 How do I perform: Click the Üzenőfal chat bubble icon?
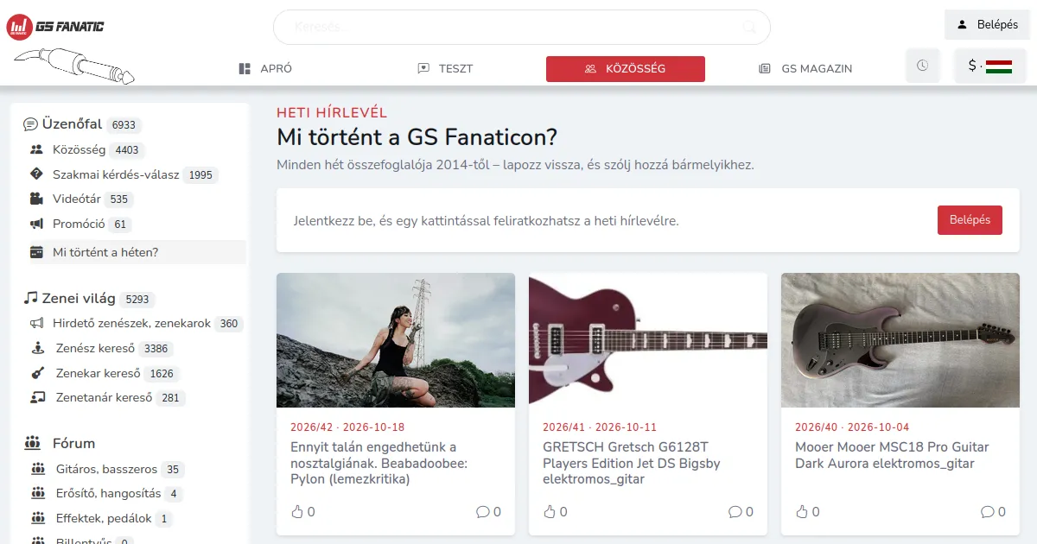[30, 124]
